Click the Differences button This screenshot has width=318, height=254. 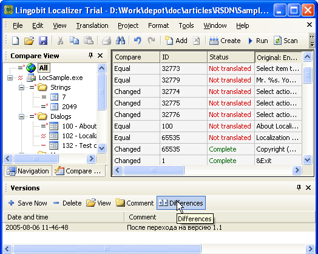coord(181,203)
